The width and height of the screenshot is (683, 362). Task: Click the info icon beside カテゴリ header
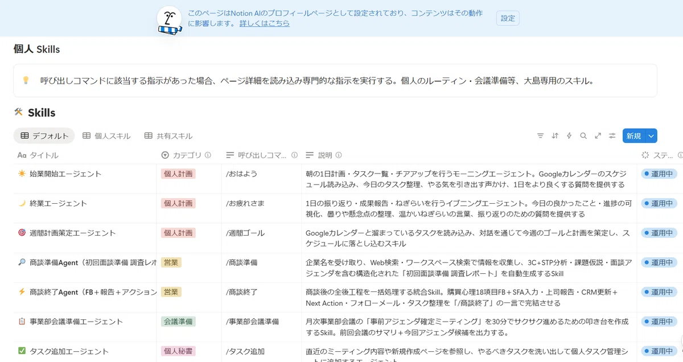(x=208, y=155)
